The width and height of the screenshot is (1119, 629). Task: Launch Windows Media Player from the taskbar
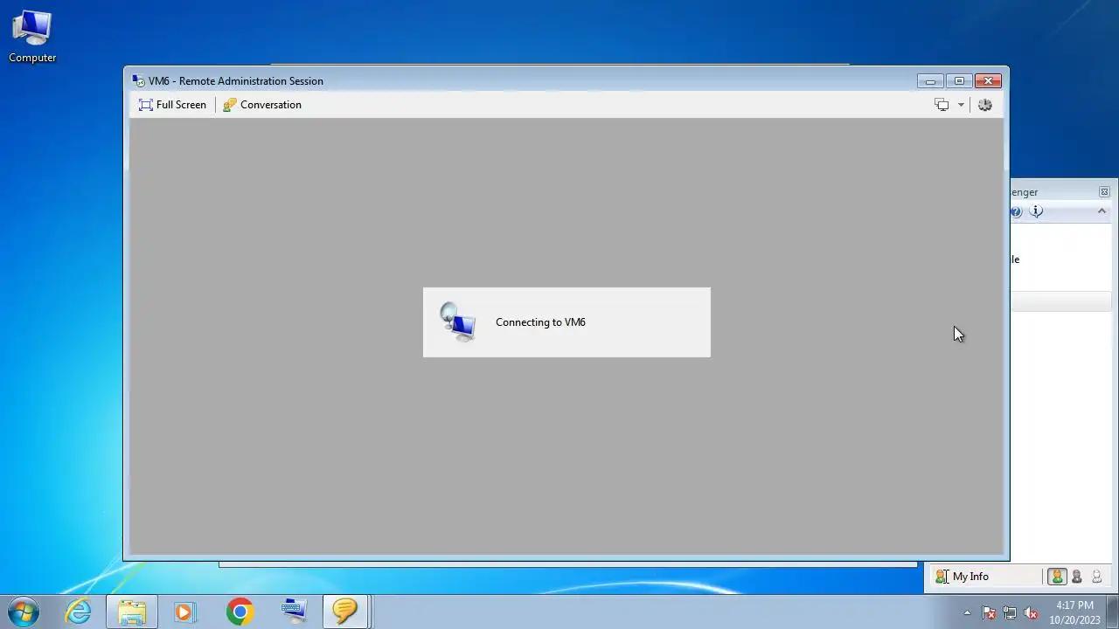coord(184,612)
